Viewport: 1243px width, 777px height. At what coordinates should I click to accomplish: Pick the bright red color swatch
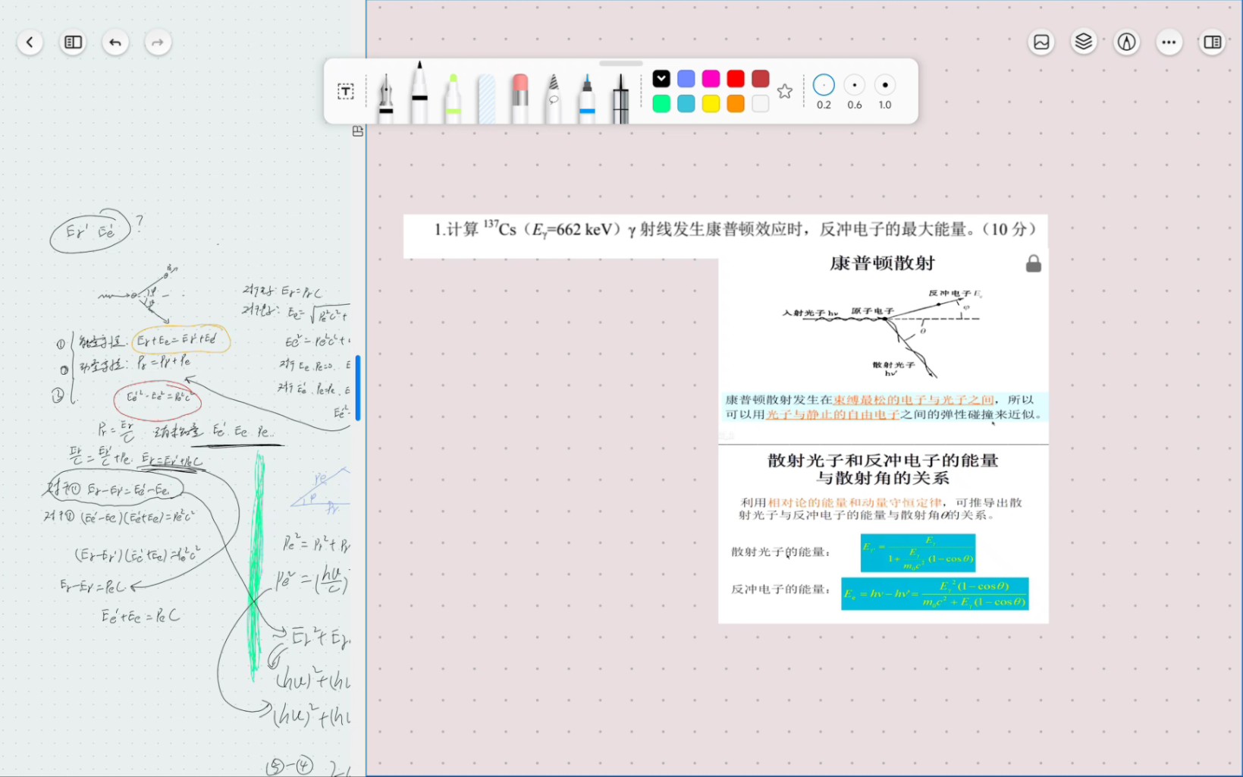pyautogui.click(x=736, y=79)
